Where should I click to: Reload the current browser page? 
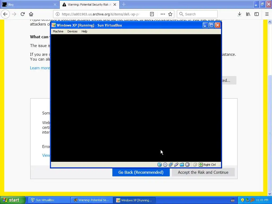click(x=23, y=14)
